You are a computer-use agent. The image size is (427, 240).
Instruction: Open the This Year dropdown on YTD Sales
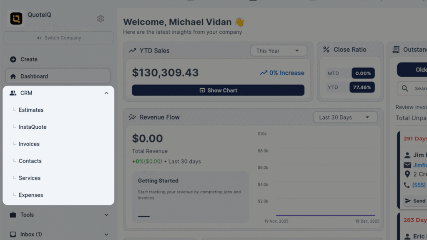click(x=278, y=50)
